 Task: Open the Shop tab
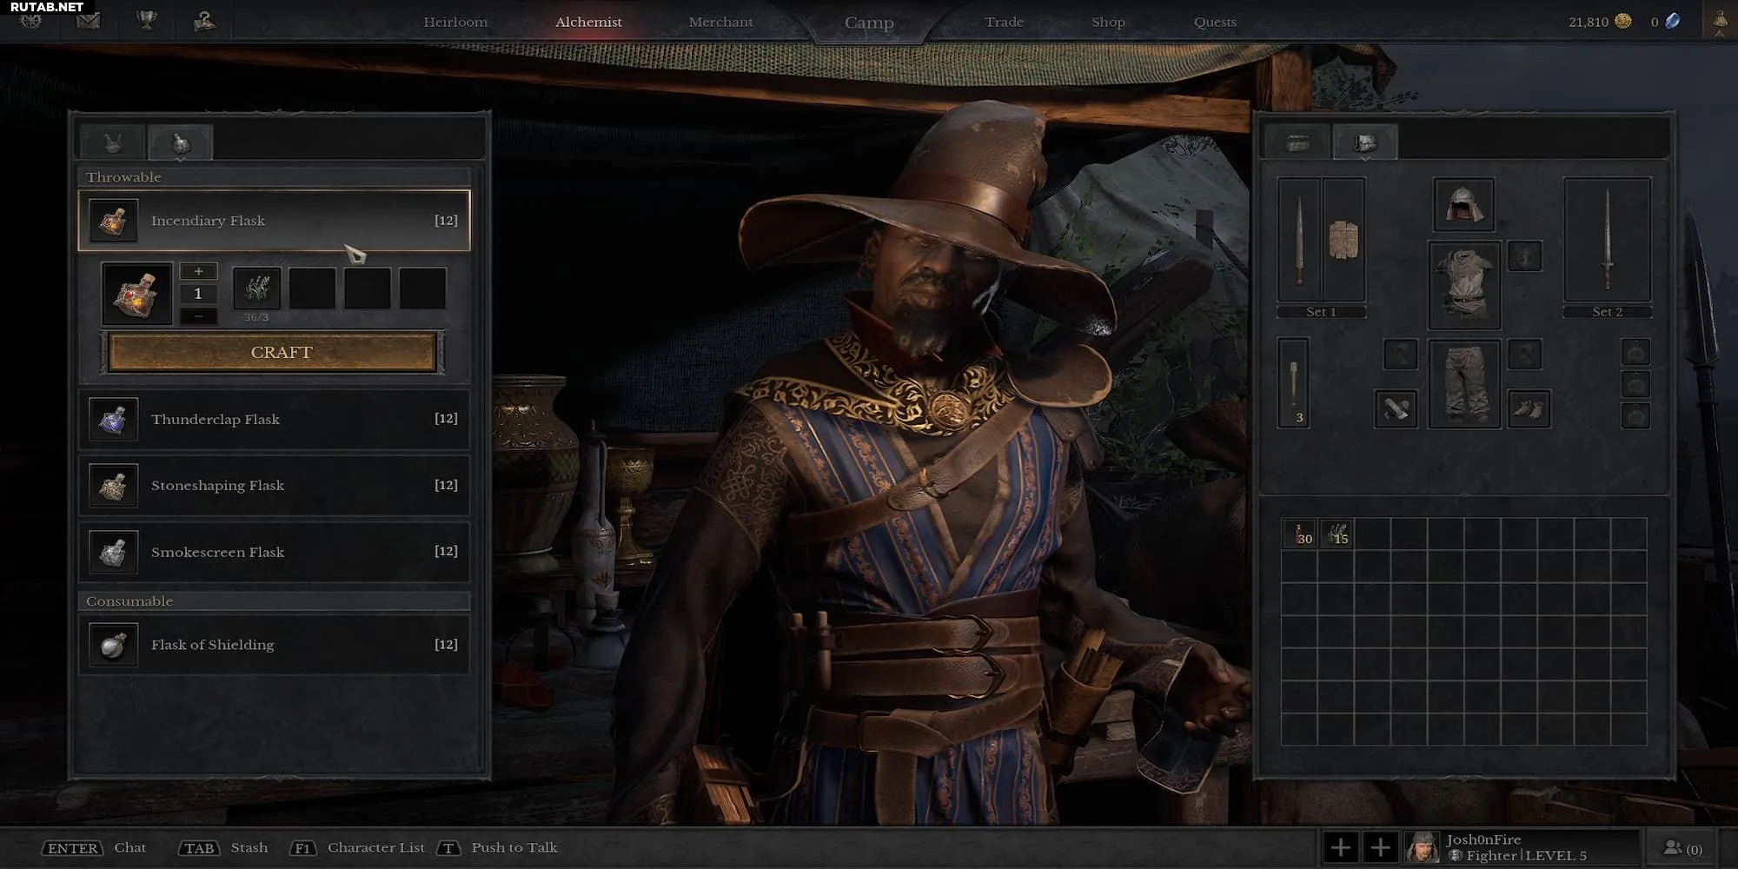(x=1108, y=22)
